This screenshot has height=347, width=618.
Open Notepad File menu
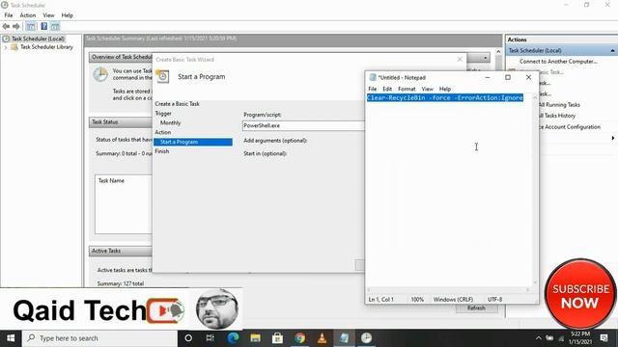click(372, 89)
